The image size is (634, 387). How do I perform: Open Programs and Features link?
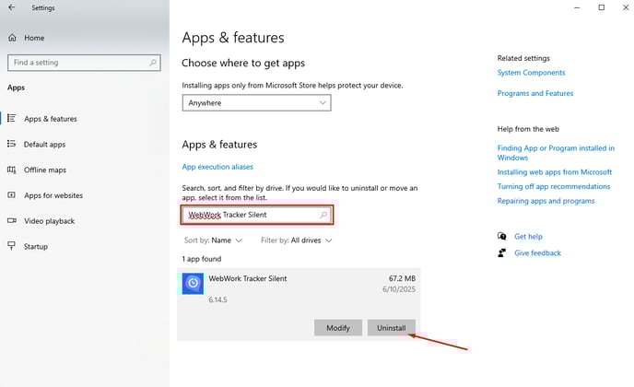535,93
